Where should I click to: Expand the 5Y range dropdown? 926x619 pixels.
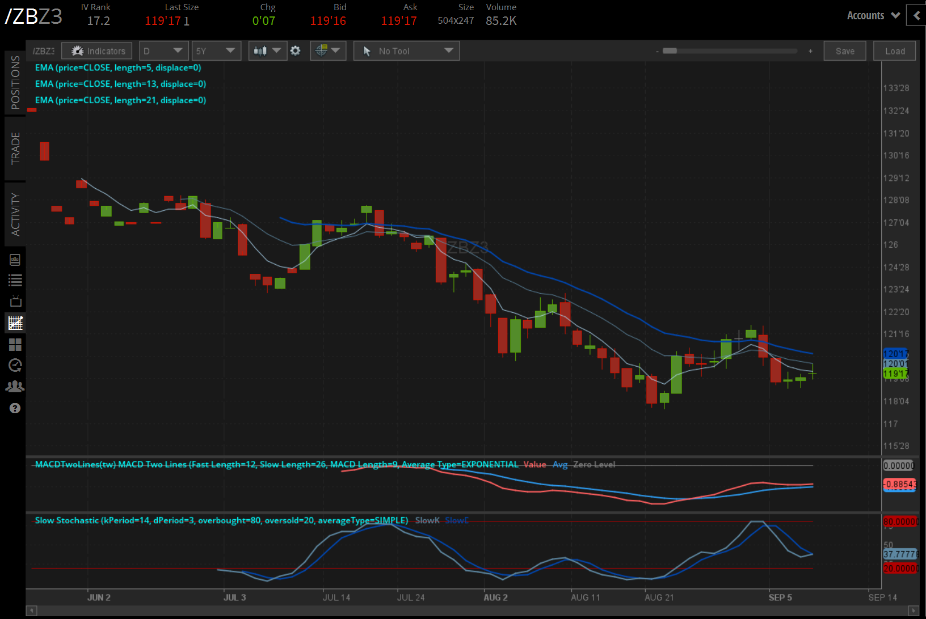click(x=216, y=51)
